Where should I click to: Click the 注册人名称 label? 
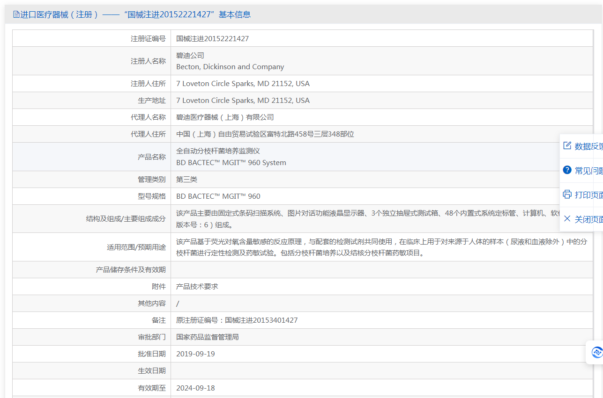[x=148, y=61]
